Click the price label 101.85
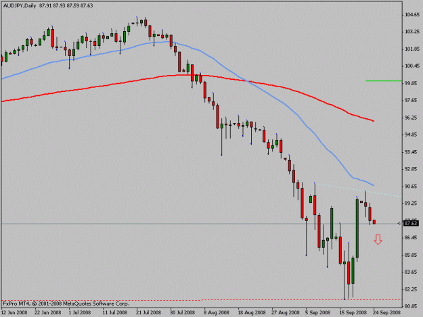Screen dimensions: 423x317 (412, 49)
